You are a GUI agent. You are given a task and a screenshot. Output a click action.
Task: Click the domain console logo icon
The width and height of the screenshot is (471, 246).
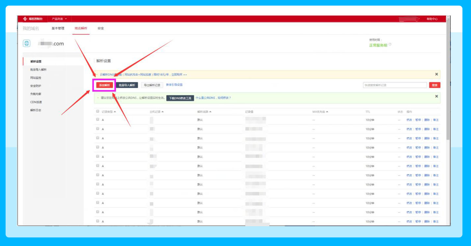[x=25, y=19]
